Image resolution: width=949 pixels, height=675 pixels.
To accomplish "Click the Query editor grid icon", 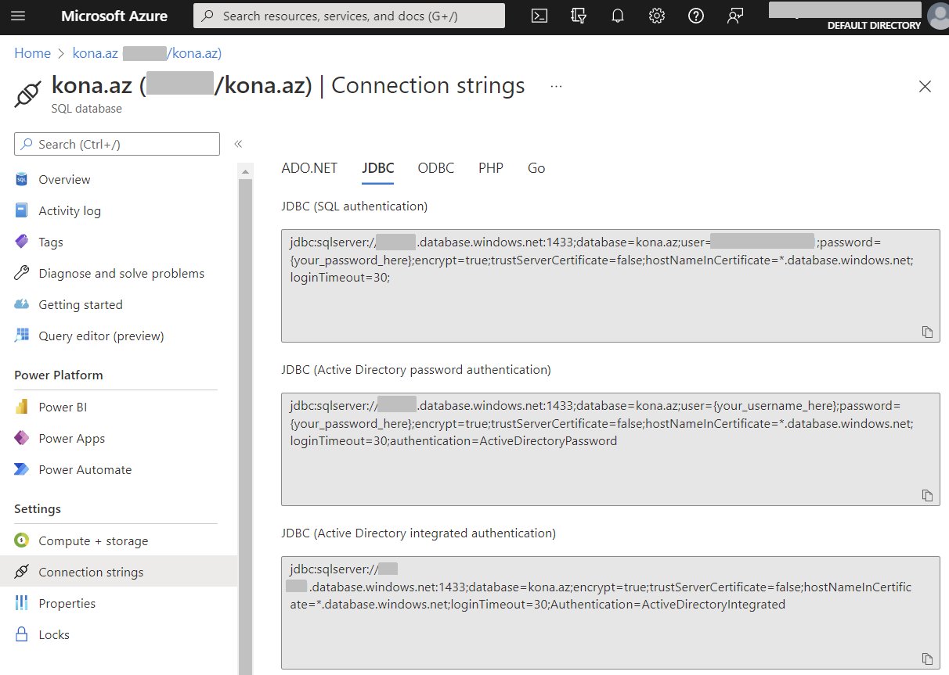I will (x=22, y=336).
